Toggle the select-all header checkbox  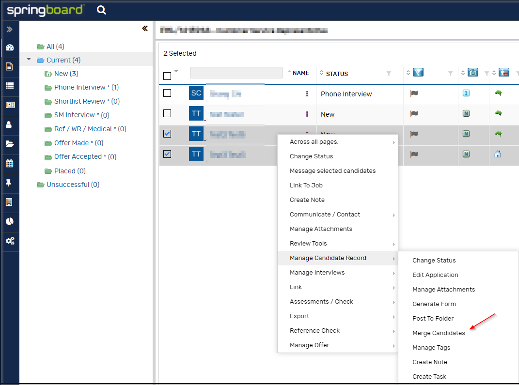pyautogui.click(x=167, y=76)
